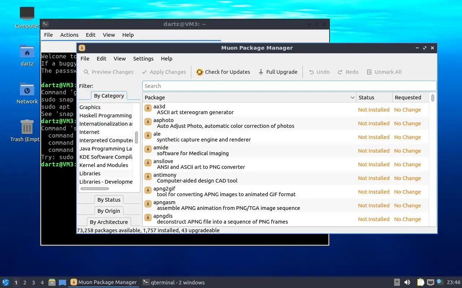
Task: Click Unmark All in toolbar
Action: (384, 72)
